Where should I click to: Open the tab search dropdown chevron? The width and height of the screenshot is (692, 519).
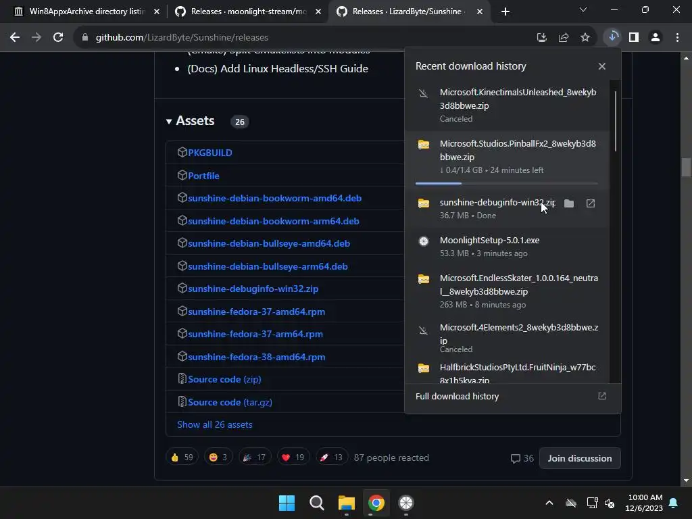pyautogui.click(x=583, y=9)
